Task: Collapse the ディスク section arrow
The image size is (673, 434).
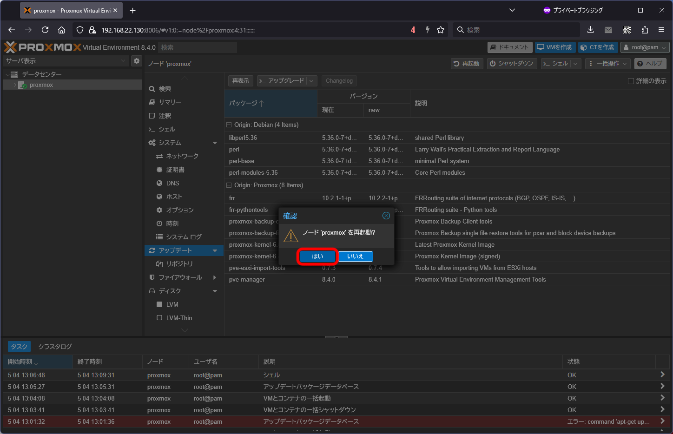Action: pyautogui.click(x=215, y=291)
